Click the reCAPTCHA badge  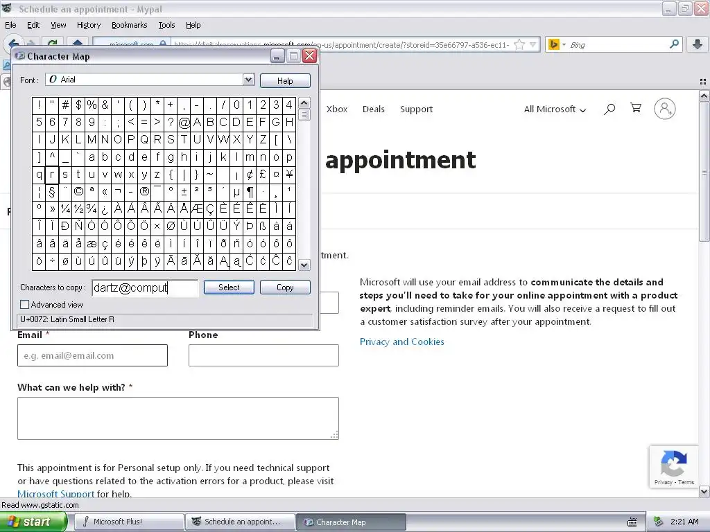click(x=674, y=468)
